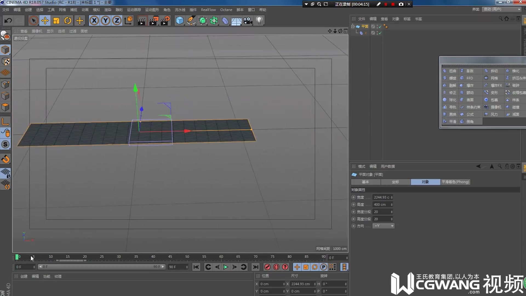Screen dimensions: 526x296
Task: Collapse the 平面 object tree node
Action: 353,26
